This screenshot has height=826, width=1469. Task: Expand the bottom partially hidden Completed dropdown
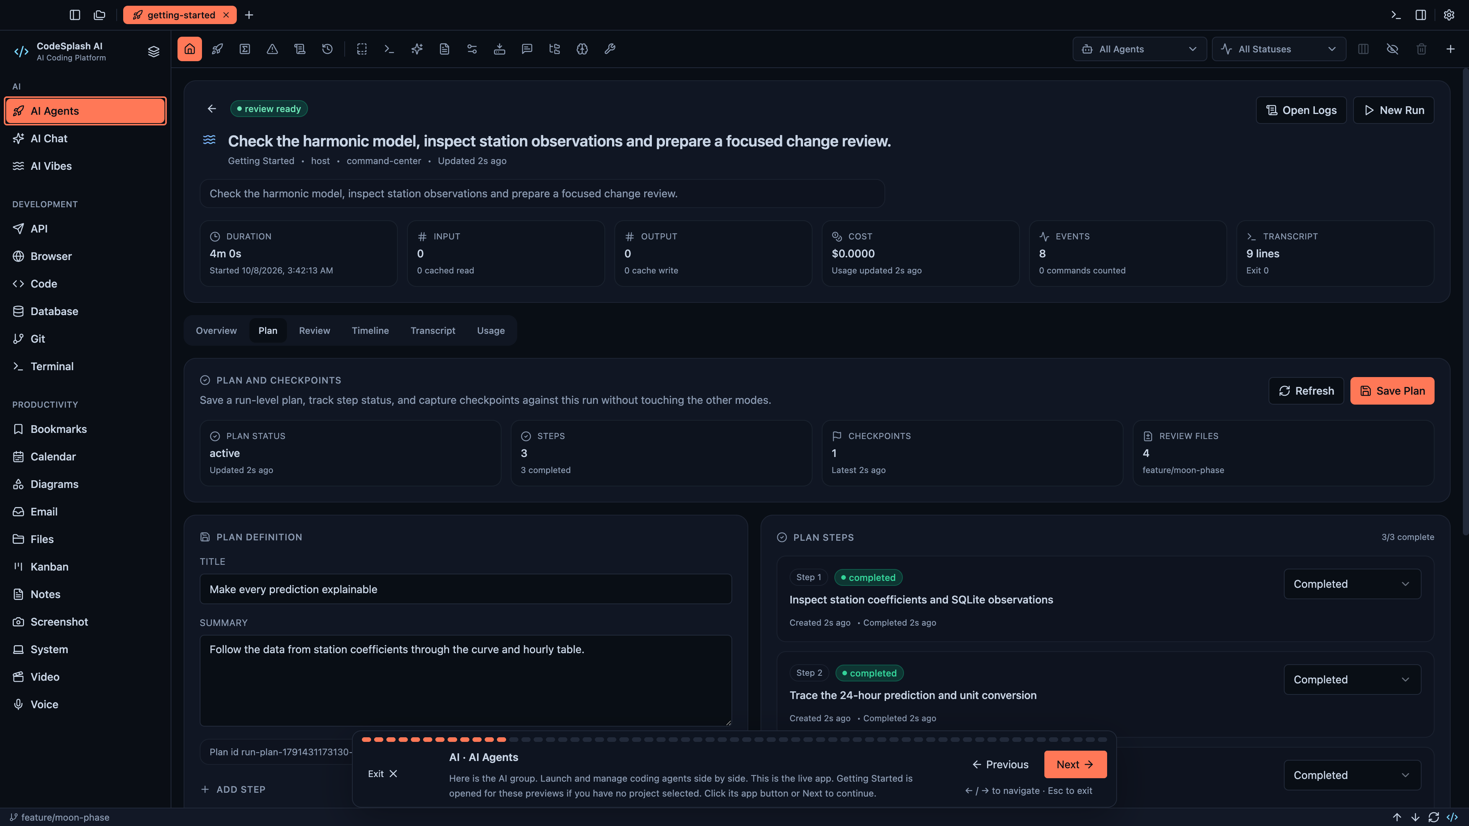1352,775
